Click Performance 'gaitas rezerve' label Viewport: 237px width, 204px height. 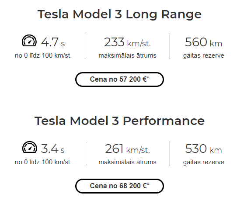click(x=204, y=163)
